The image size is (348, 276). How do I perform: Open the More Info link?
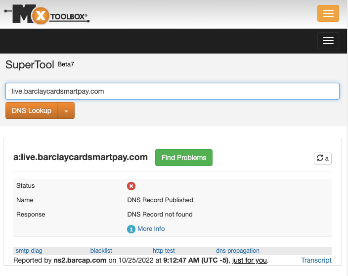pyautogui.click(x=151, y=228)
